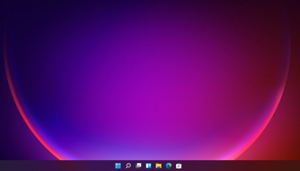Open Task View from the taskbar
The image size is (300, 171).
point(138,166)
